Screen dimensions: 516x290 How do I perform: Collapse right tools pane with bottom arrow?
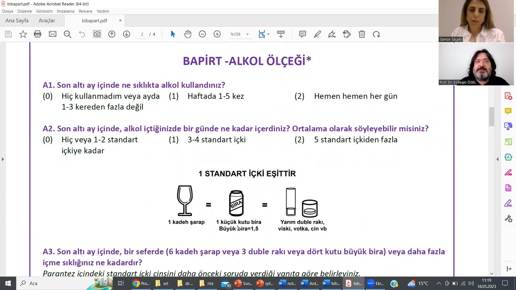(509, 269)
